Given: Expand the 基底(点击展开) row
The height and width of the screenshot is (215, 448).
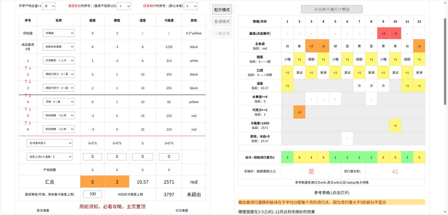Looking at the screenshot, I should (x=259, y=34).
